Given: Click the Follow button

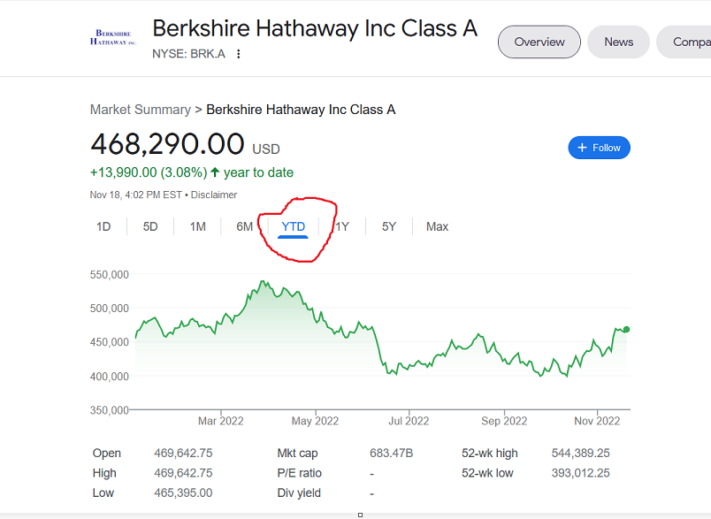Looking at the screenshot, I should tap(599, 148).
